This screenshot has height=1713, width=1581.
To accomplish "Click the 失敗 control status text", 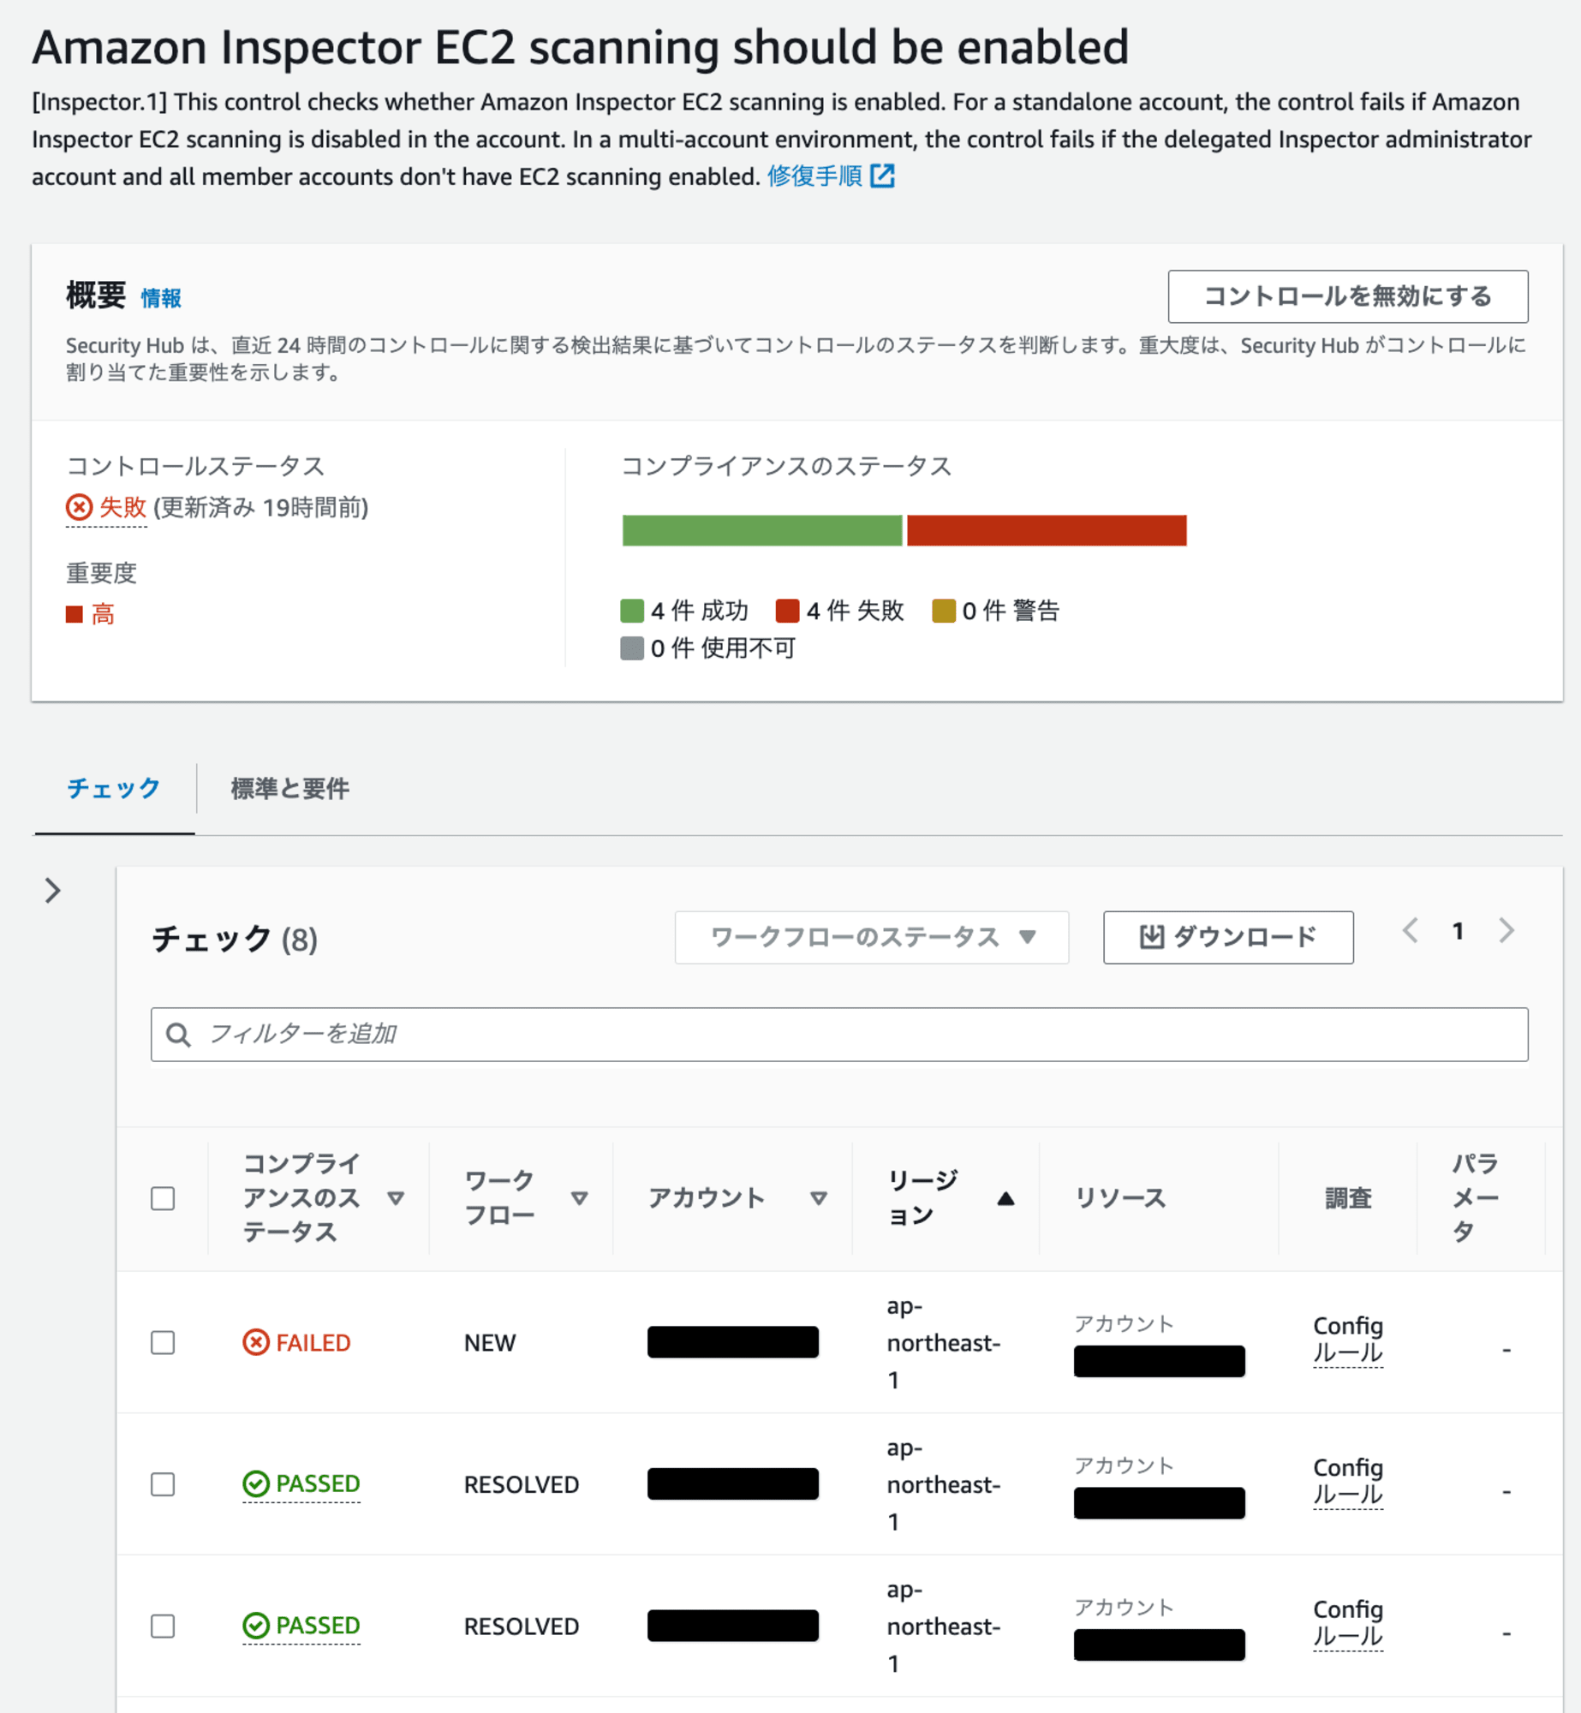I will (122, 508).
